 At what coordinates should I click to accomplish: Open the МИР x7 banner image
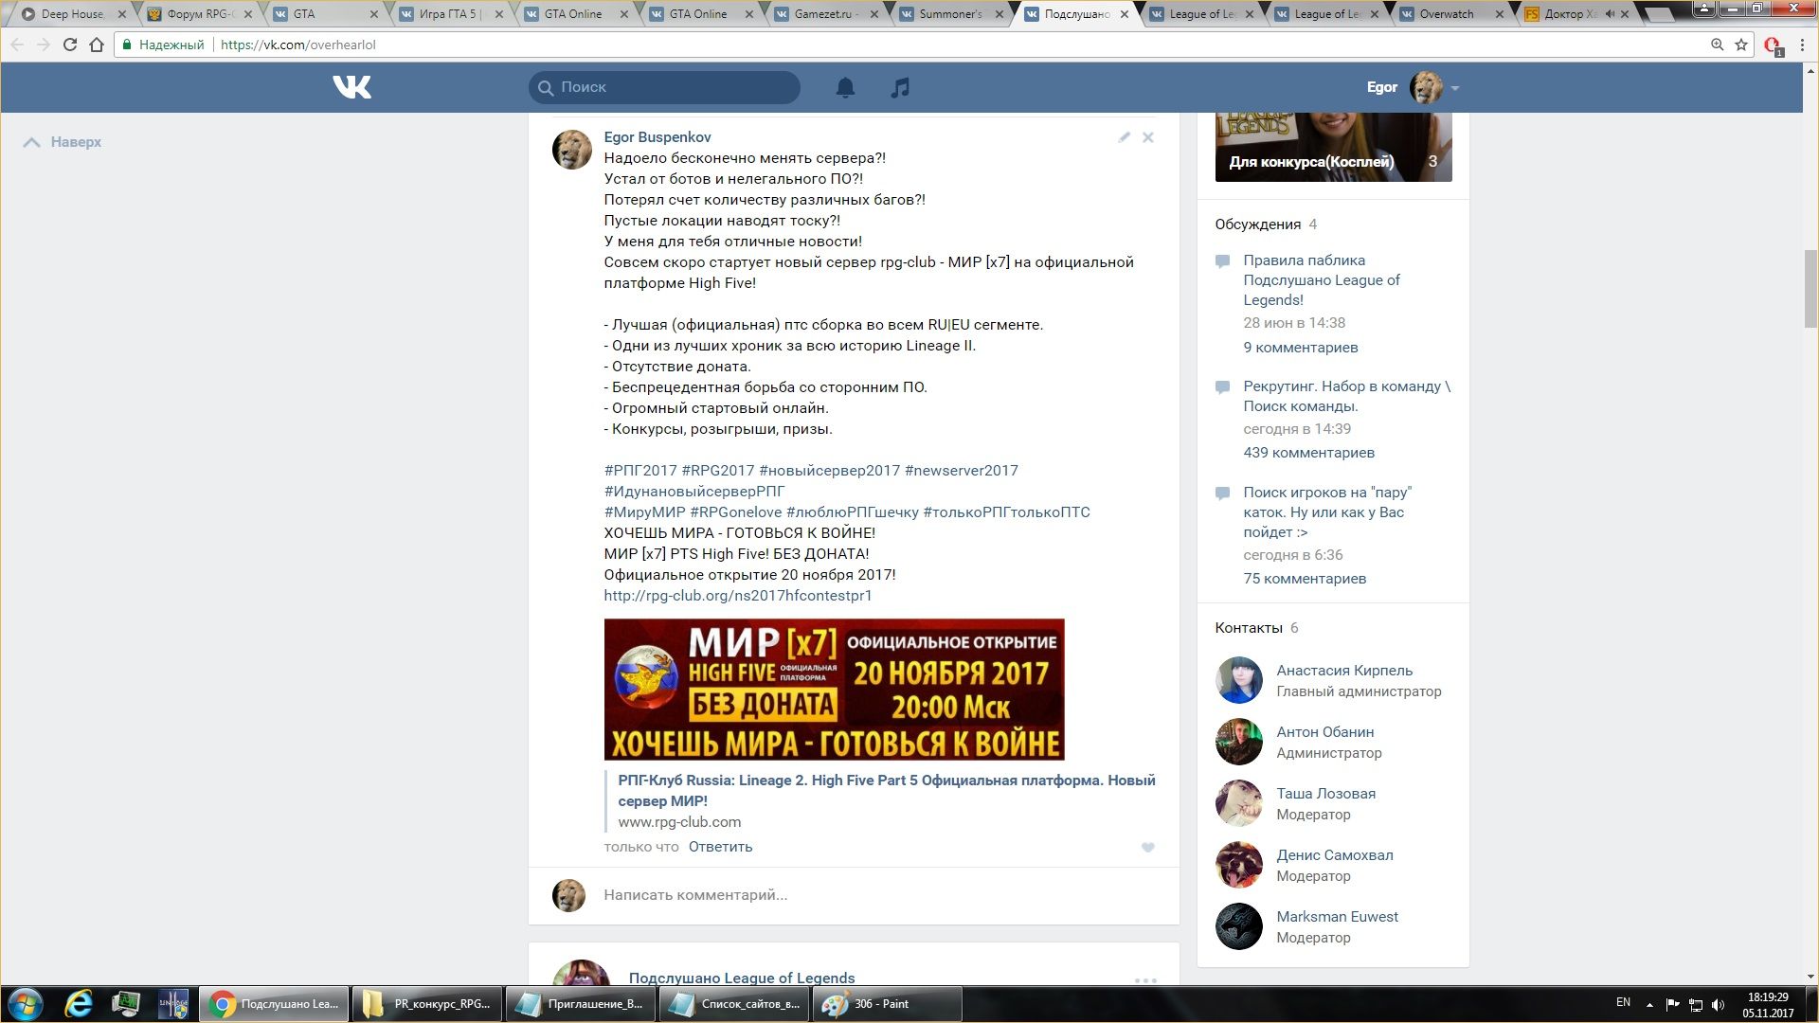coord(834,689)
